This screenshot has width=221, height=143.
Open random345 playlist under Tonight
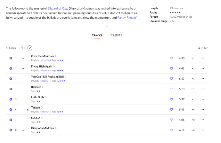[x=45, y=112]
